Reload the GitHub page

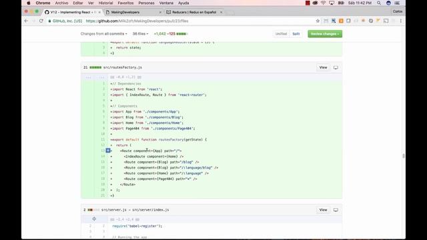pos(41,21)
